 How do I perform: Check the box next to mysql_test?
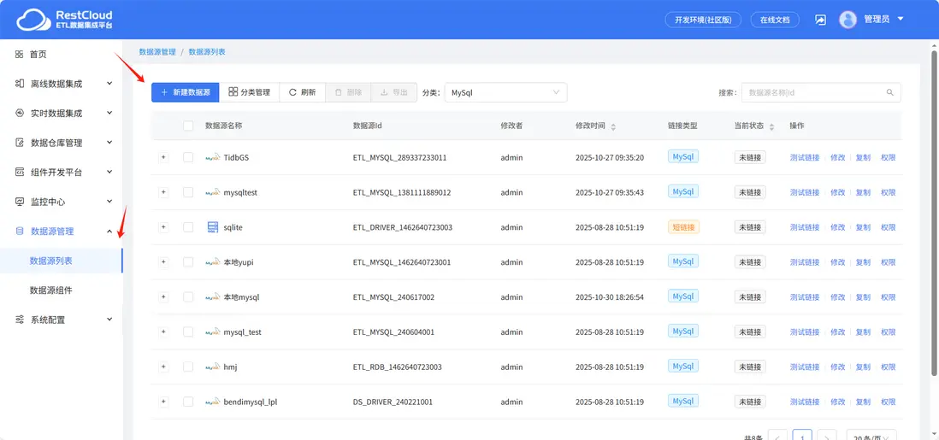tap(188, 331)
